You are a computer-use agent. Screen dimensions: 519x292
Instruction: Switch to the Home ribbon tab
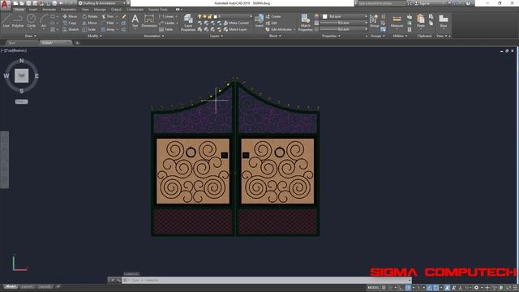coord(19,10)
